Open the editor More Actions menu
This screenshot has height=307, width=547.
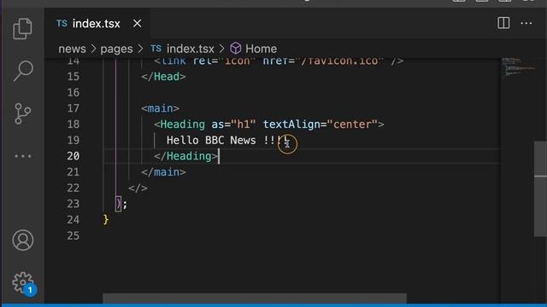(x=526, y=23)
